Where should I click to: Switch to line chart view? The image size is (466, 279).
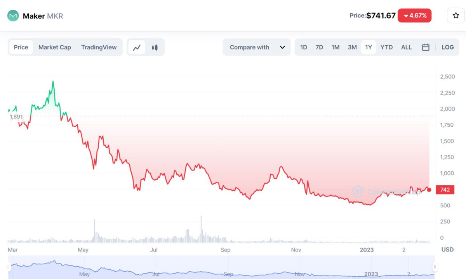point(137,47)
